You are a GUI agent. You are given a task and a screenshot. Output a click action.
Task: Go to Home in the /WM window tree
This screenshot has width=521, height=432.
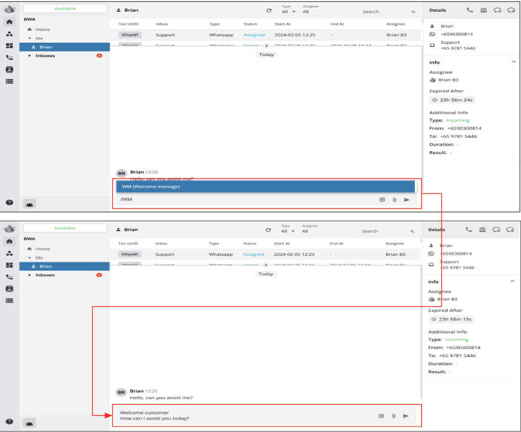click(43, 29)
